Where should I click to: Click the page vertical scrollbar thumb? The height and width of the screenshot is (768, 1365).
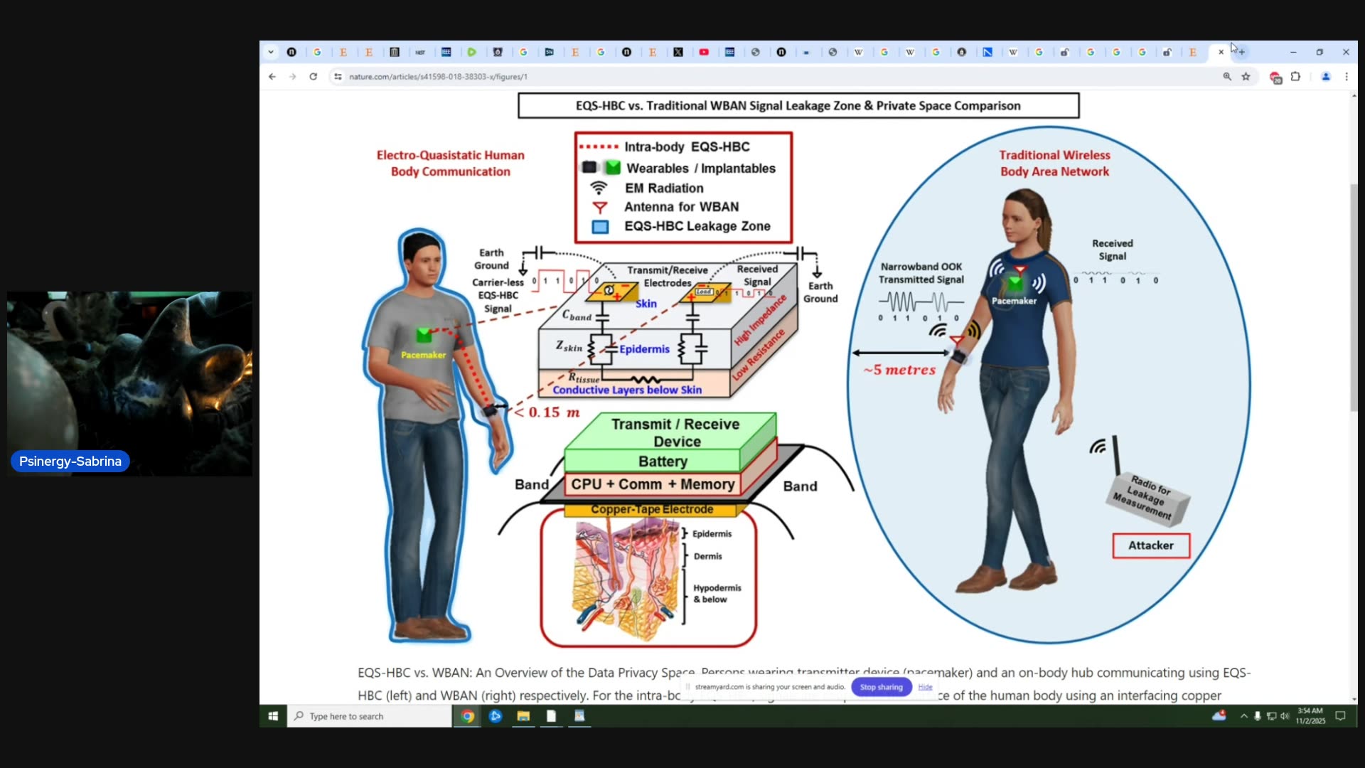point(1354,299)
